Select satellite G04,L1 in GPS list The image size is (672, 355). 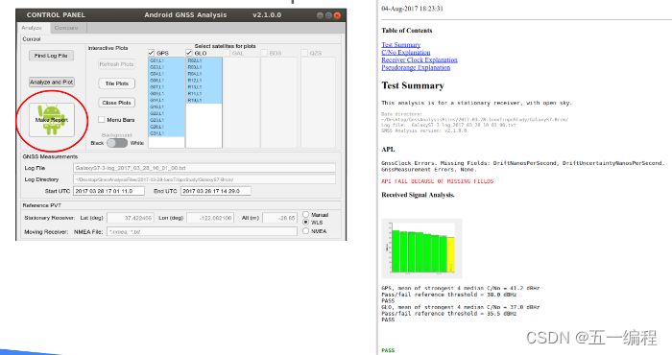[x=166, y=74]
